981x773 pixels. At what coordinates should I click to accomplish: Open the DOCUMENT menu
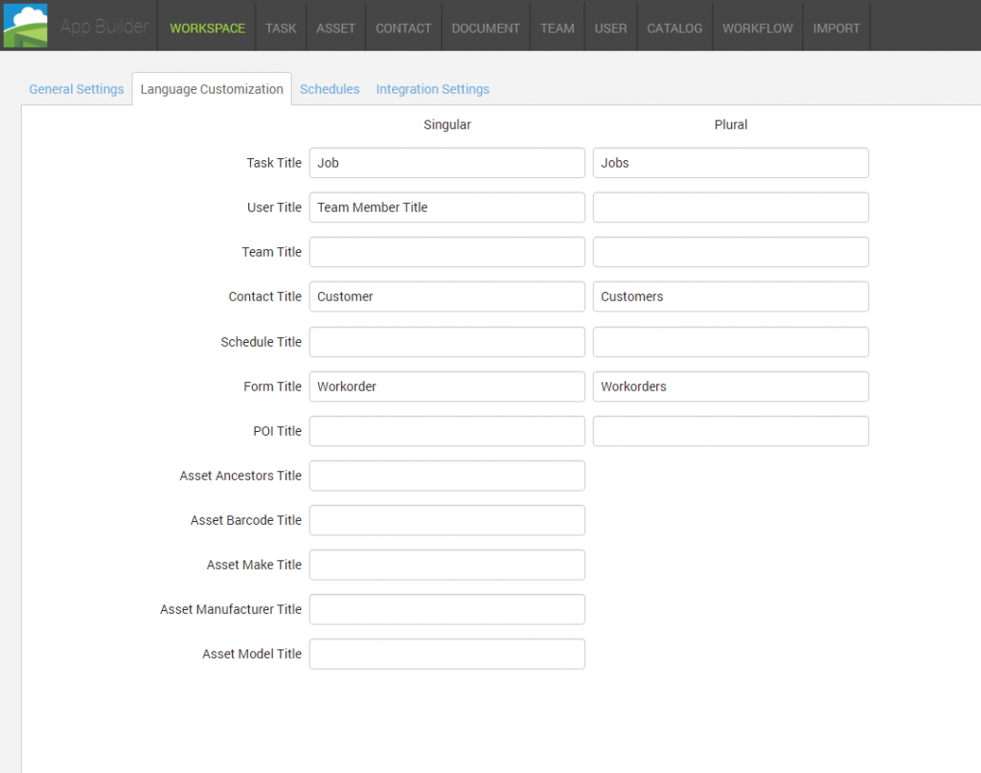[485, 29]
